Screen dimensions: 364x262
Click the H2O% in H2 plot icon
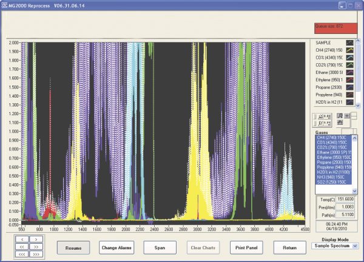349,102
